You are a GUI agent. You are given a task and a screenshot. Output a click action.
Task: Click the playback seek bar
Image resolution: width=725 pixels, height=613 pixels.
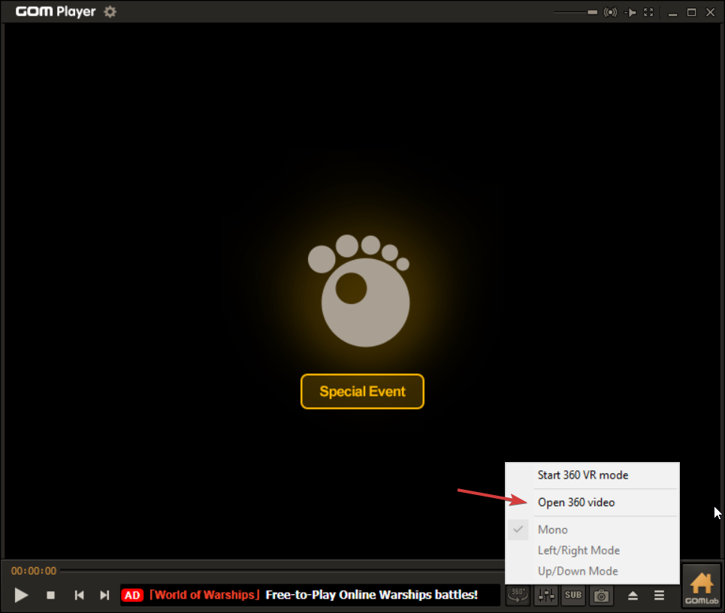tap(282, 571)
